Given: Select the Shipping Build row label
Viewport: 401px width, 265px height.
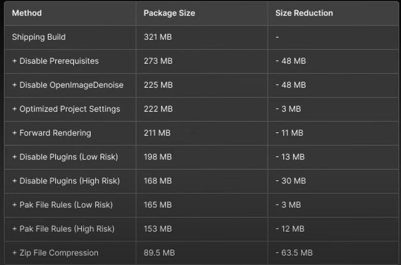Looking at the screenshot, I should point(39,37).
